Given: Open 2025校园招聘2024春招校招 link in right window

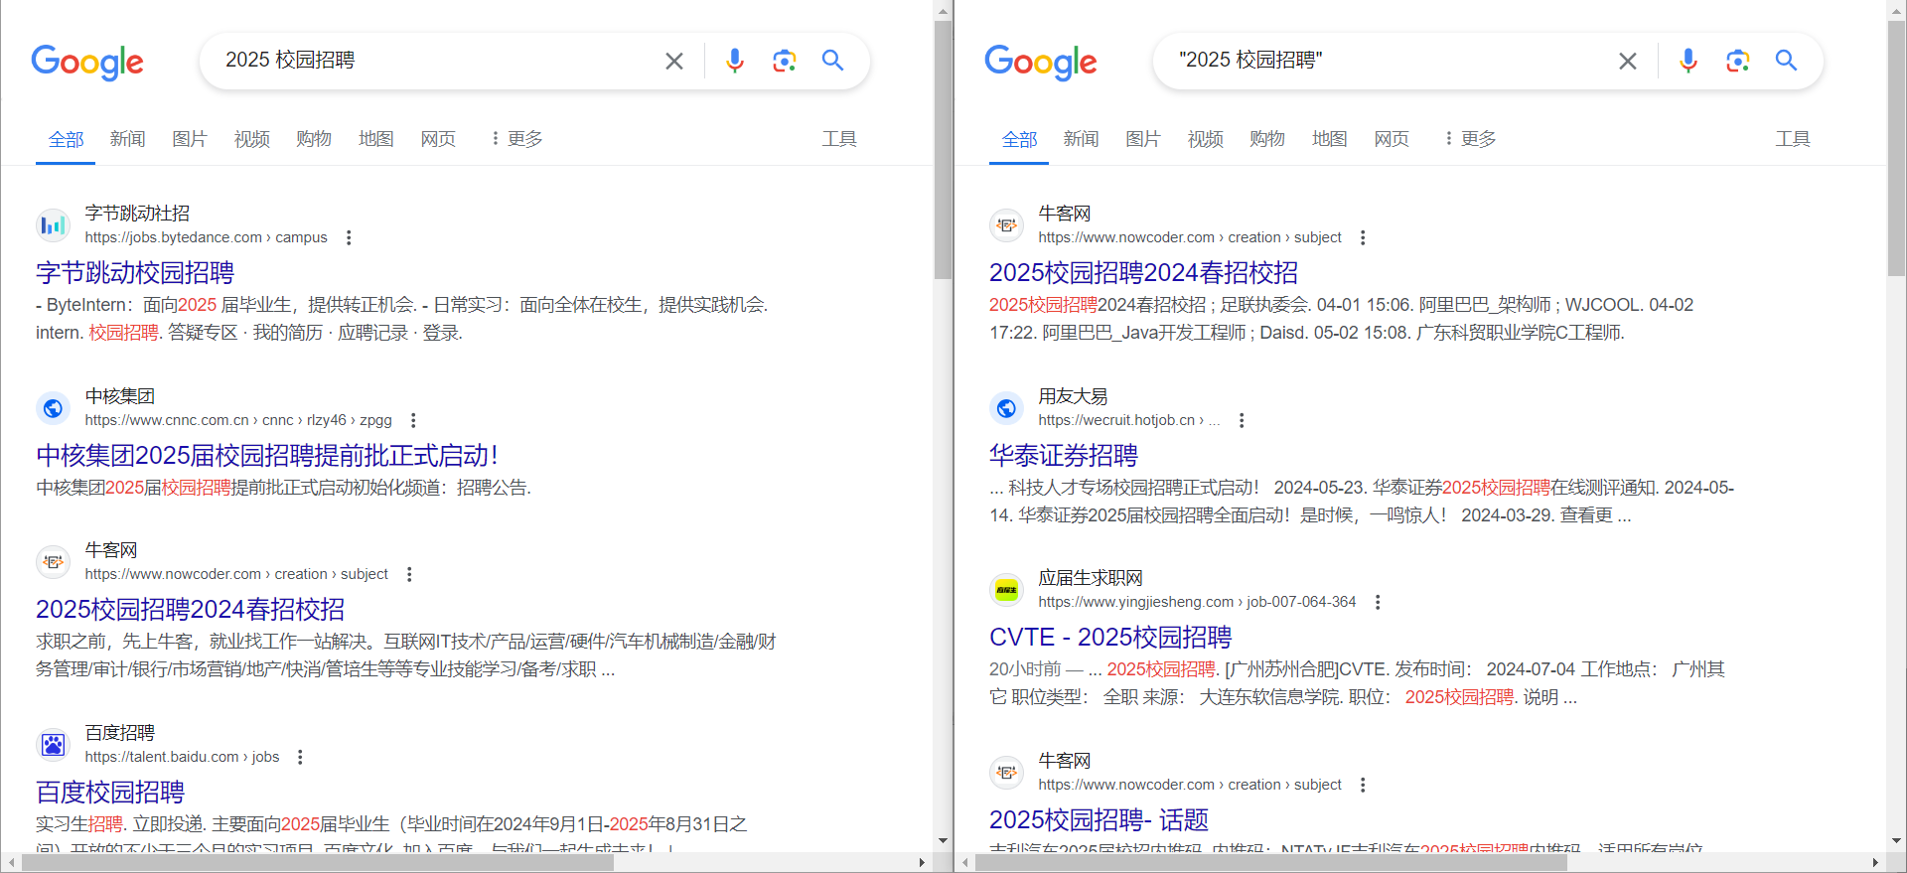Looking at the screenshot, I should coord(1144,273).
